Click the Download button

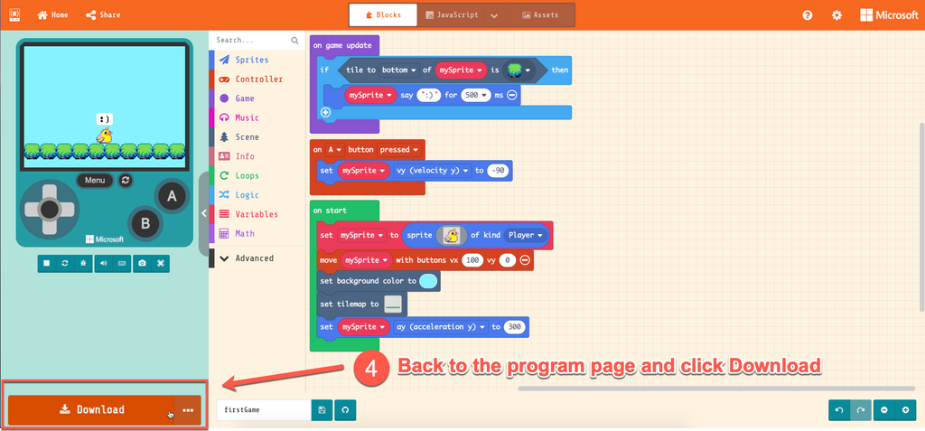[x=91, y=410]
